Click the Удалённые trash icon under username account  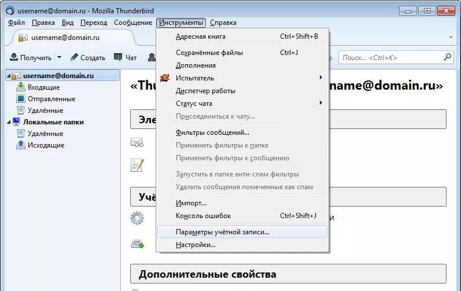[21, 110]
